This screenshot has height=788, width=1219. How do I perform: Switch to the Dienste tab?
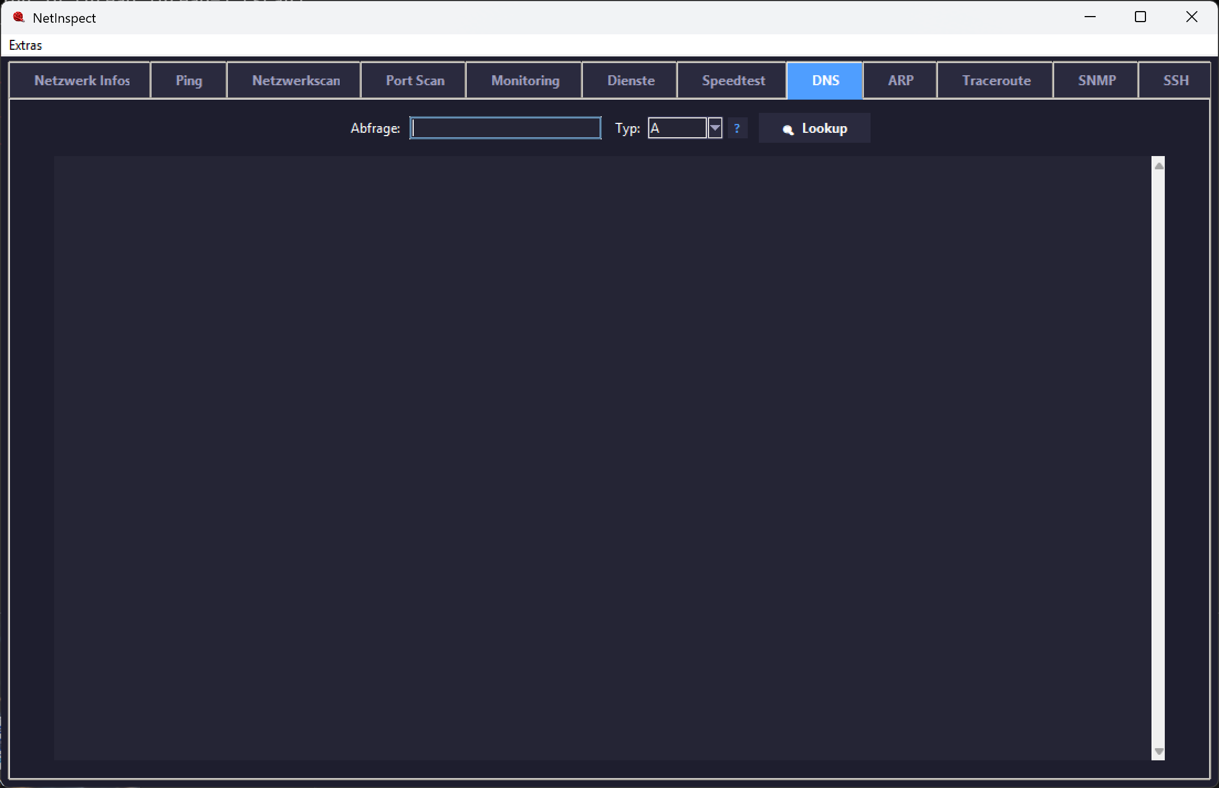pyautogui.click(x=630, y=81)
